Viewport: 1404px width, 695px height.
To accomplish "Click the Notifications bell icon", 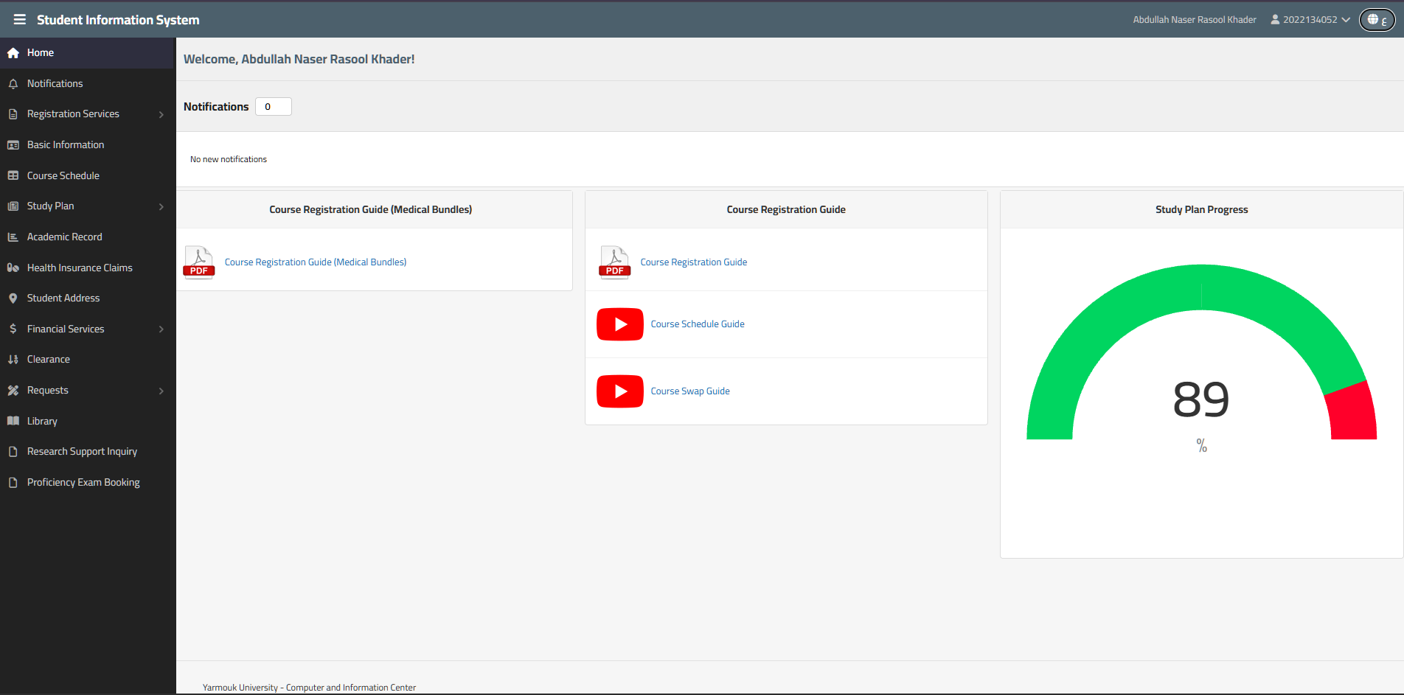I will coord(13,84).
